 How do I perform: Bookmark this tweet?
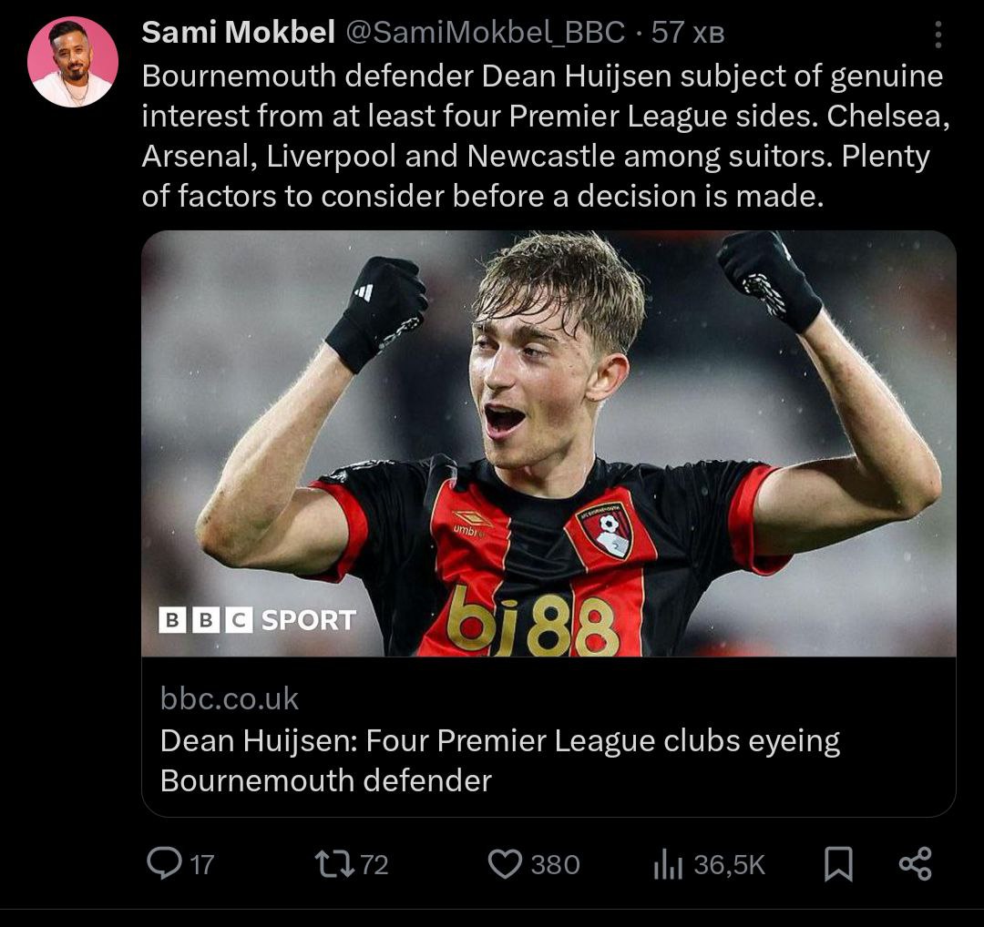point(838,863)
